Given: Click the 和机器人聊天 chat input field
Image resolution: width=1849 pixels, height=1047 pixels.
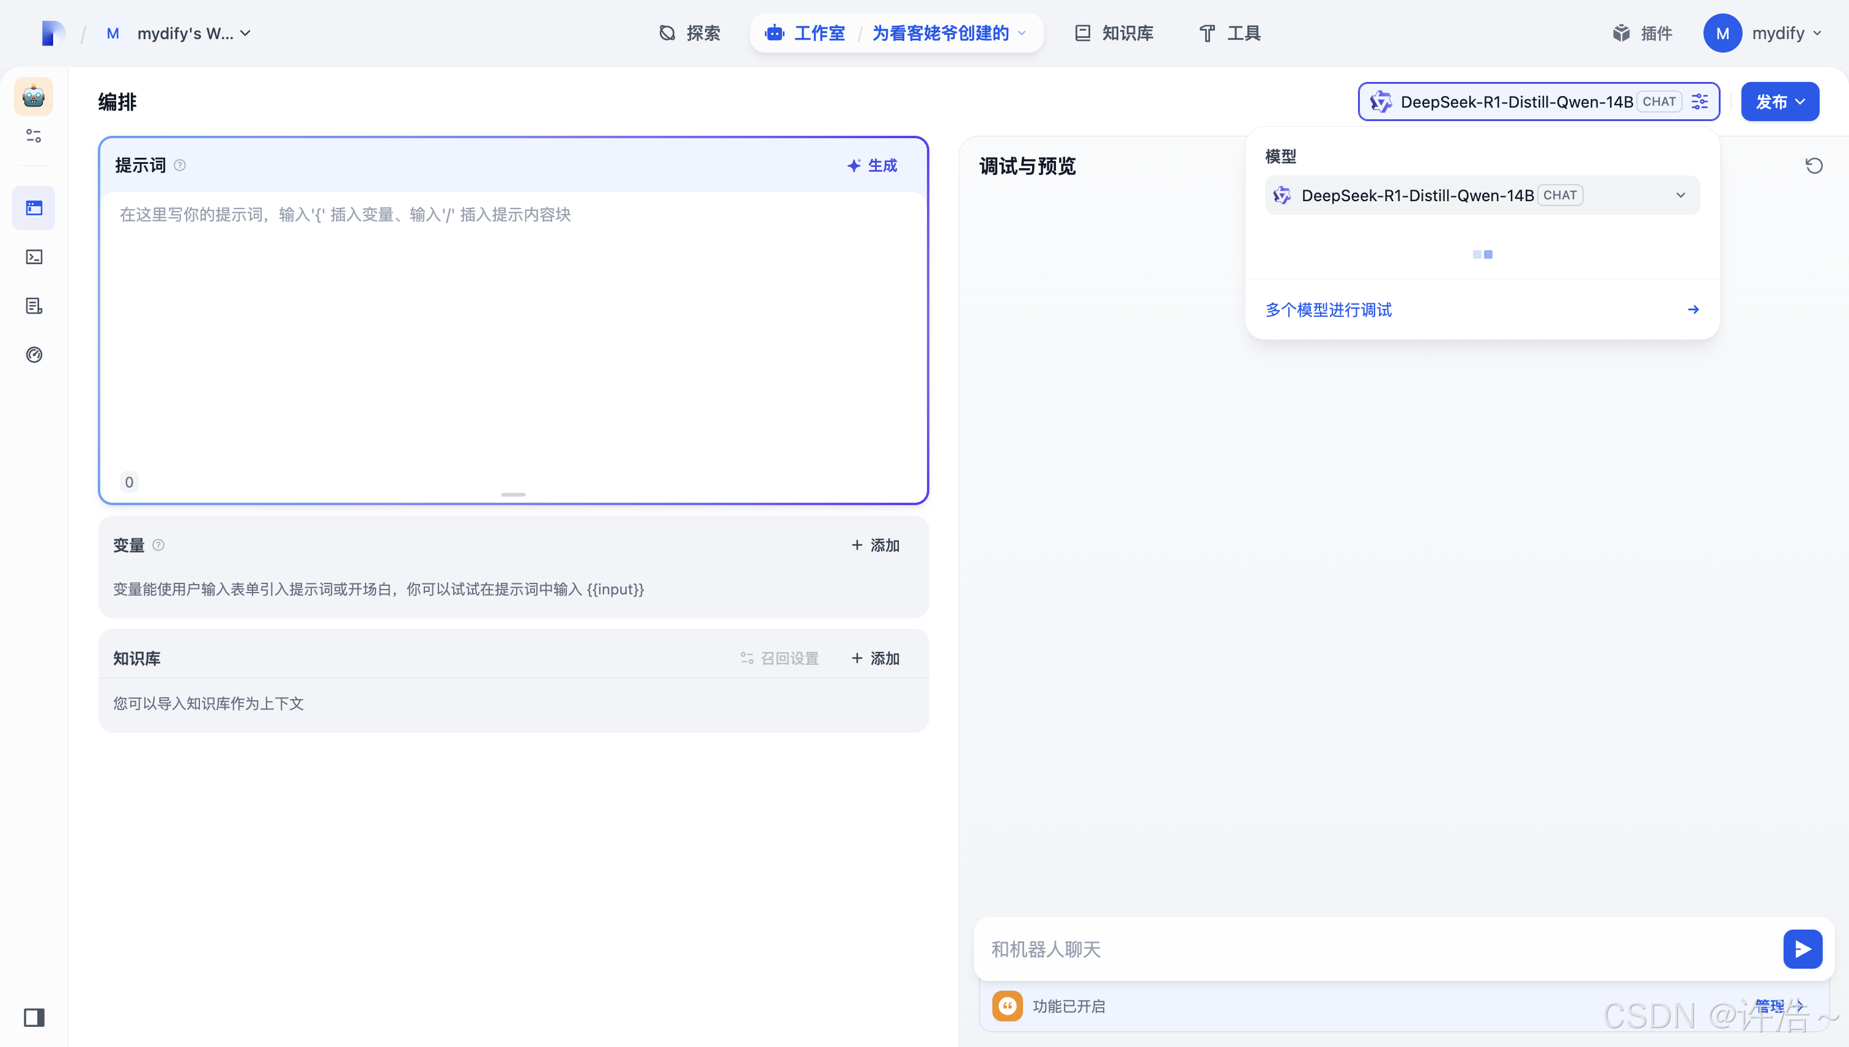Looking at the screenshot, I should [x=1373, y=949].
